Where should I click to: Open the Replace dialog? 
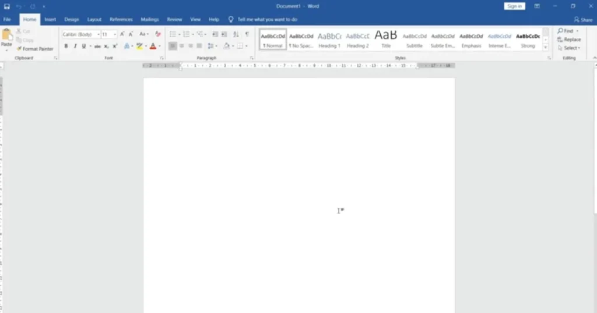coord(569,40)
